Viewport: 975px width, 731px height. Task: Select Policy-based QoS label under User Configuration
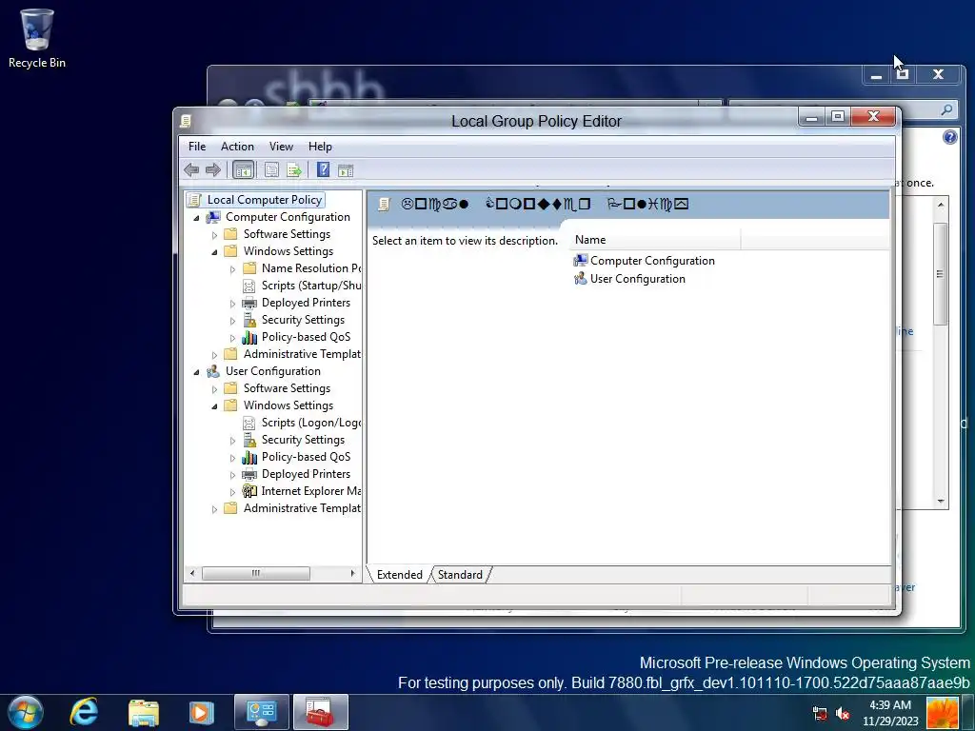point(306,457)
